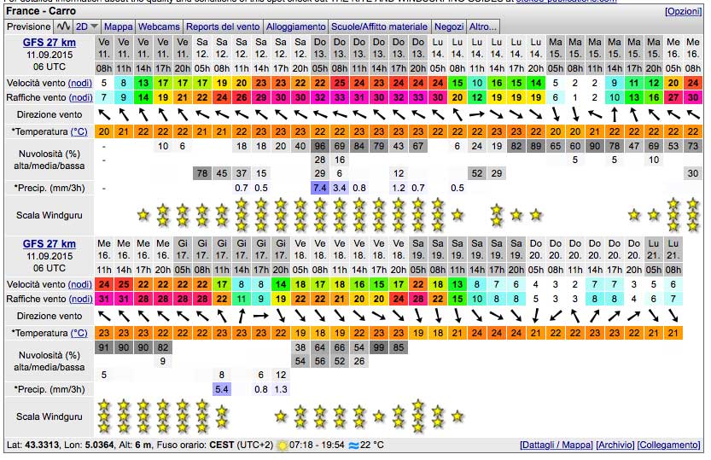Open the first GFS 27 km model link
The width and height of the screenshot is (711, 460).
click(50, 43)
